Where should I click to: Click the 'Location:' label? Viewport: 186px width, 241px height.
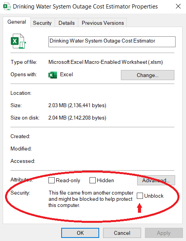pyautogui.click(x=21, y=93)
